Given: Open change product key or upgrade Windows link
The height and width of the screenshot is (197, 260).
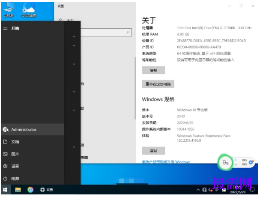Looking at the screenshot, I should [x=166, y=161].
